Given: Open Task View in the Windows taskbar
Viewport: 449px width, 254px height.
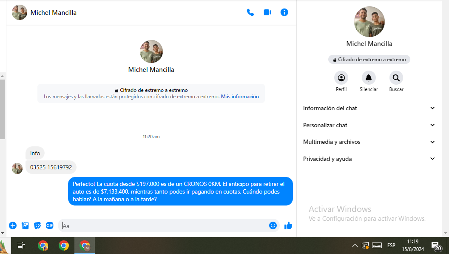Looking at the screenshot, I should (21, 245).
